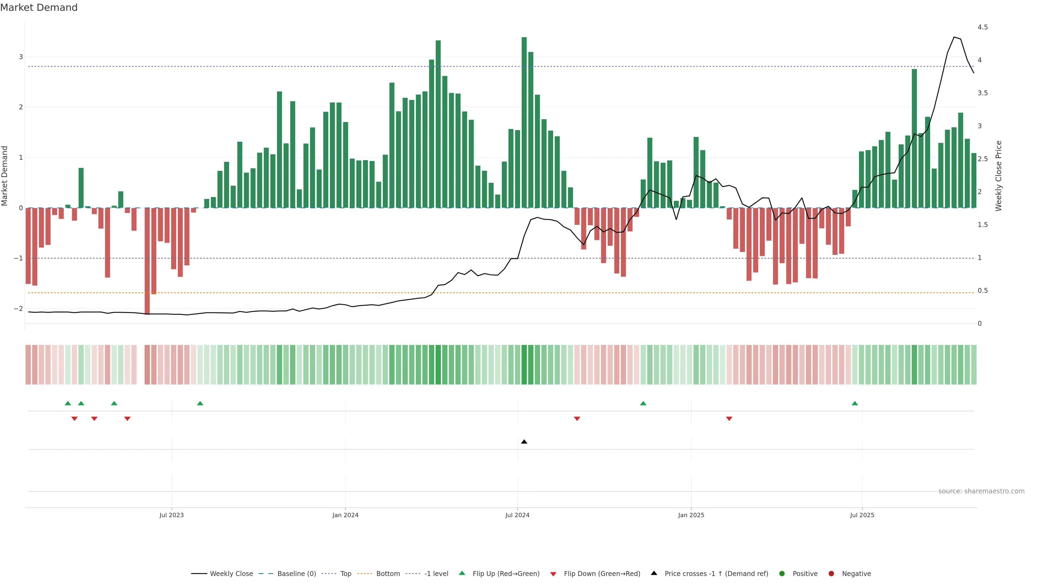The width and height of the screenshot is (1038, 583).
Task: Click the Positive green legend dot
Action: [x=782, y=574]
